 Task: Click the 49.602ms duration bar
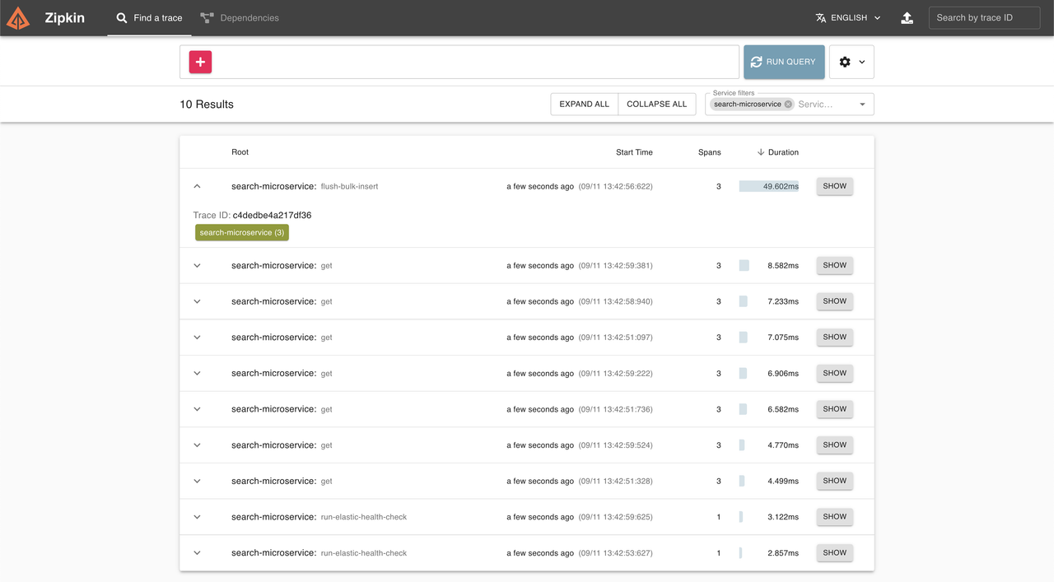(x=769, y=187)
